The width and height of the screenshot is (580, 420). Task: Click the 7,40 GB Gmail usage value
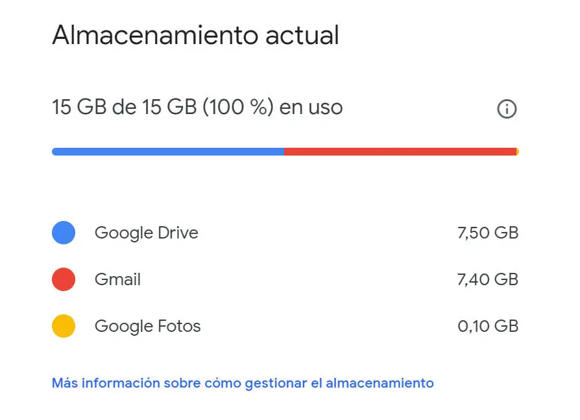pyautogui.click(x=488, y=279)
